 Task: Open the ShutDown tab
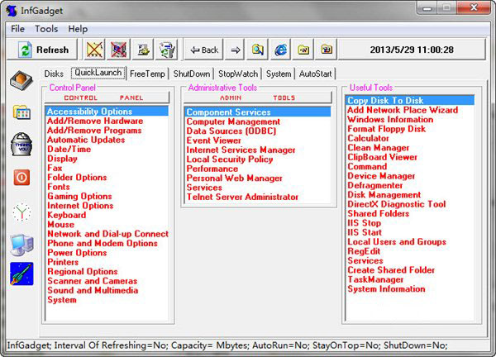click(192, 74)
